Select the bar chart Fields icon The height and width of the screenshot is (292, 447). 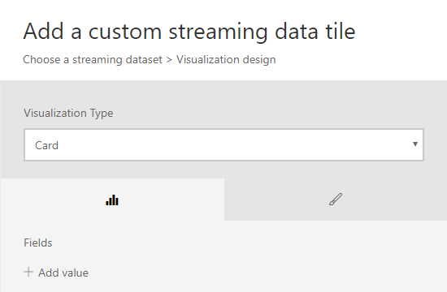(112, 200)
